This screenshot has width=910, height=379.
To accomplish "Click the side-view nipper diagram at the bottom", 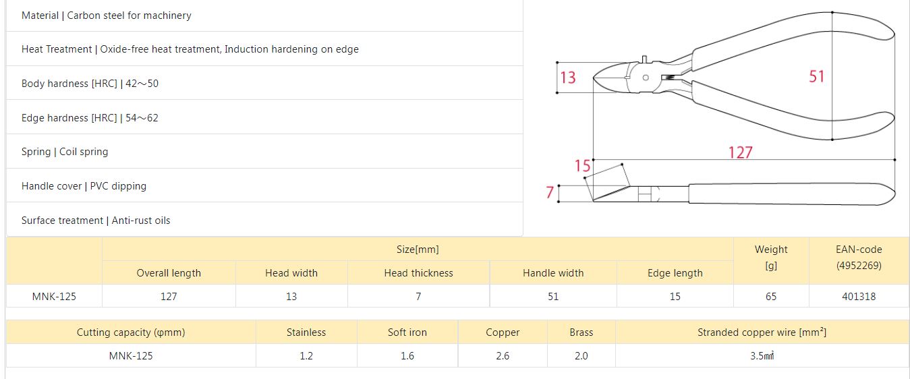I will click(742, 194).
